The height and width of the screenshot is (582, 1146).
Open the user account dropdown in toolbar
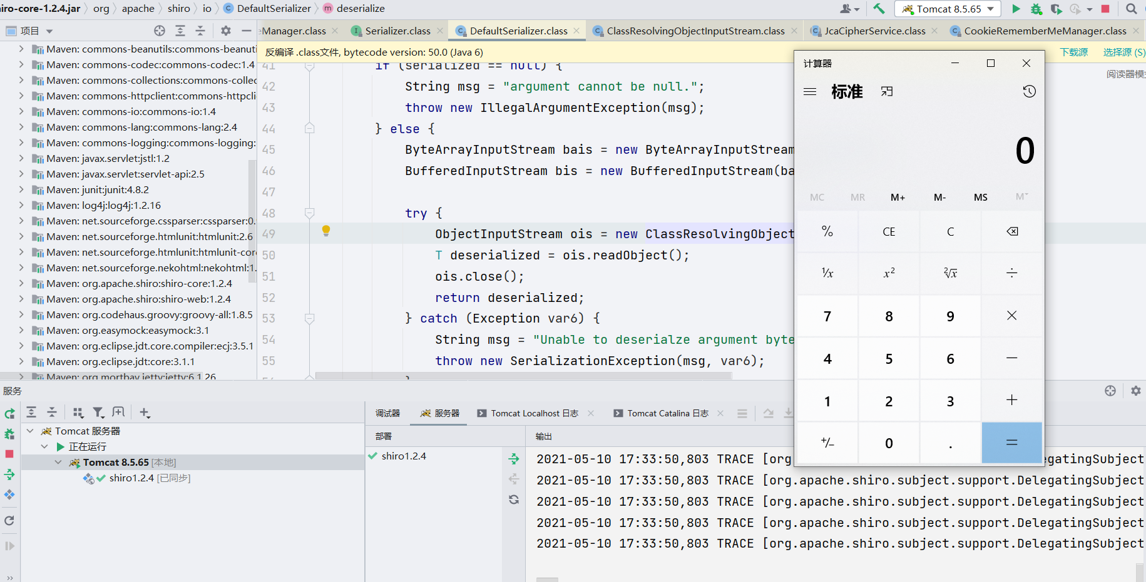click(x=849, y=9)
